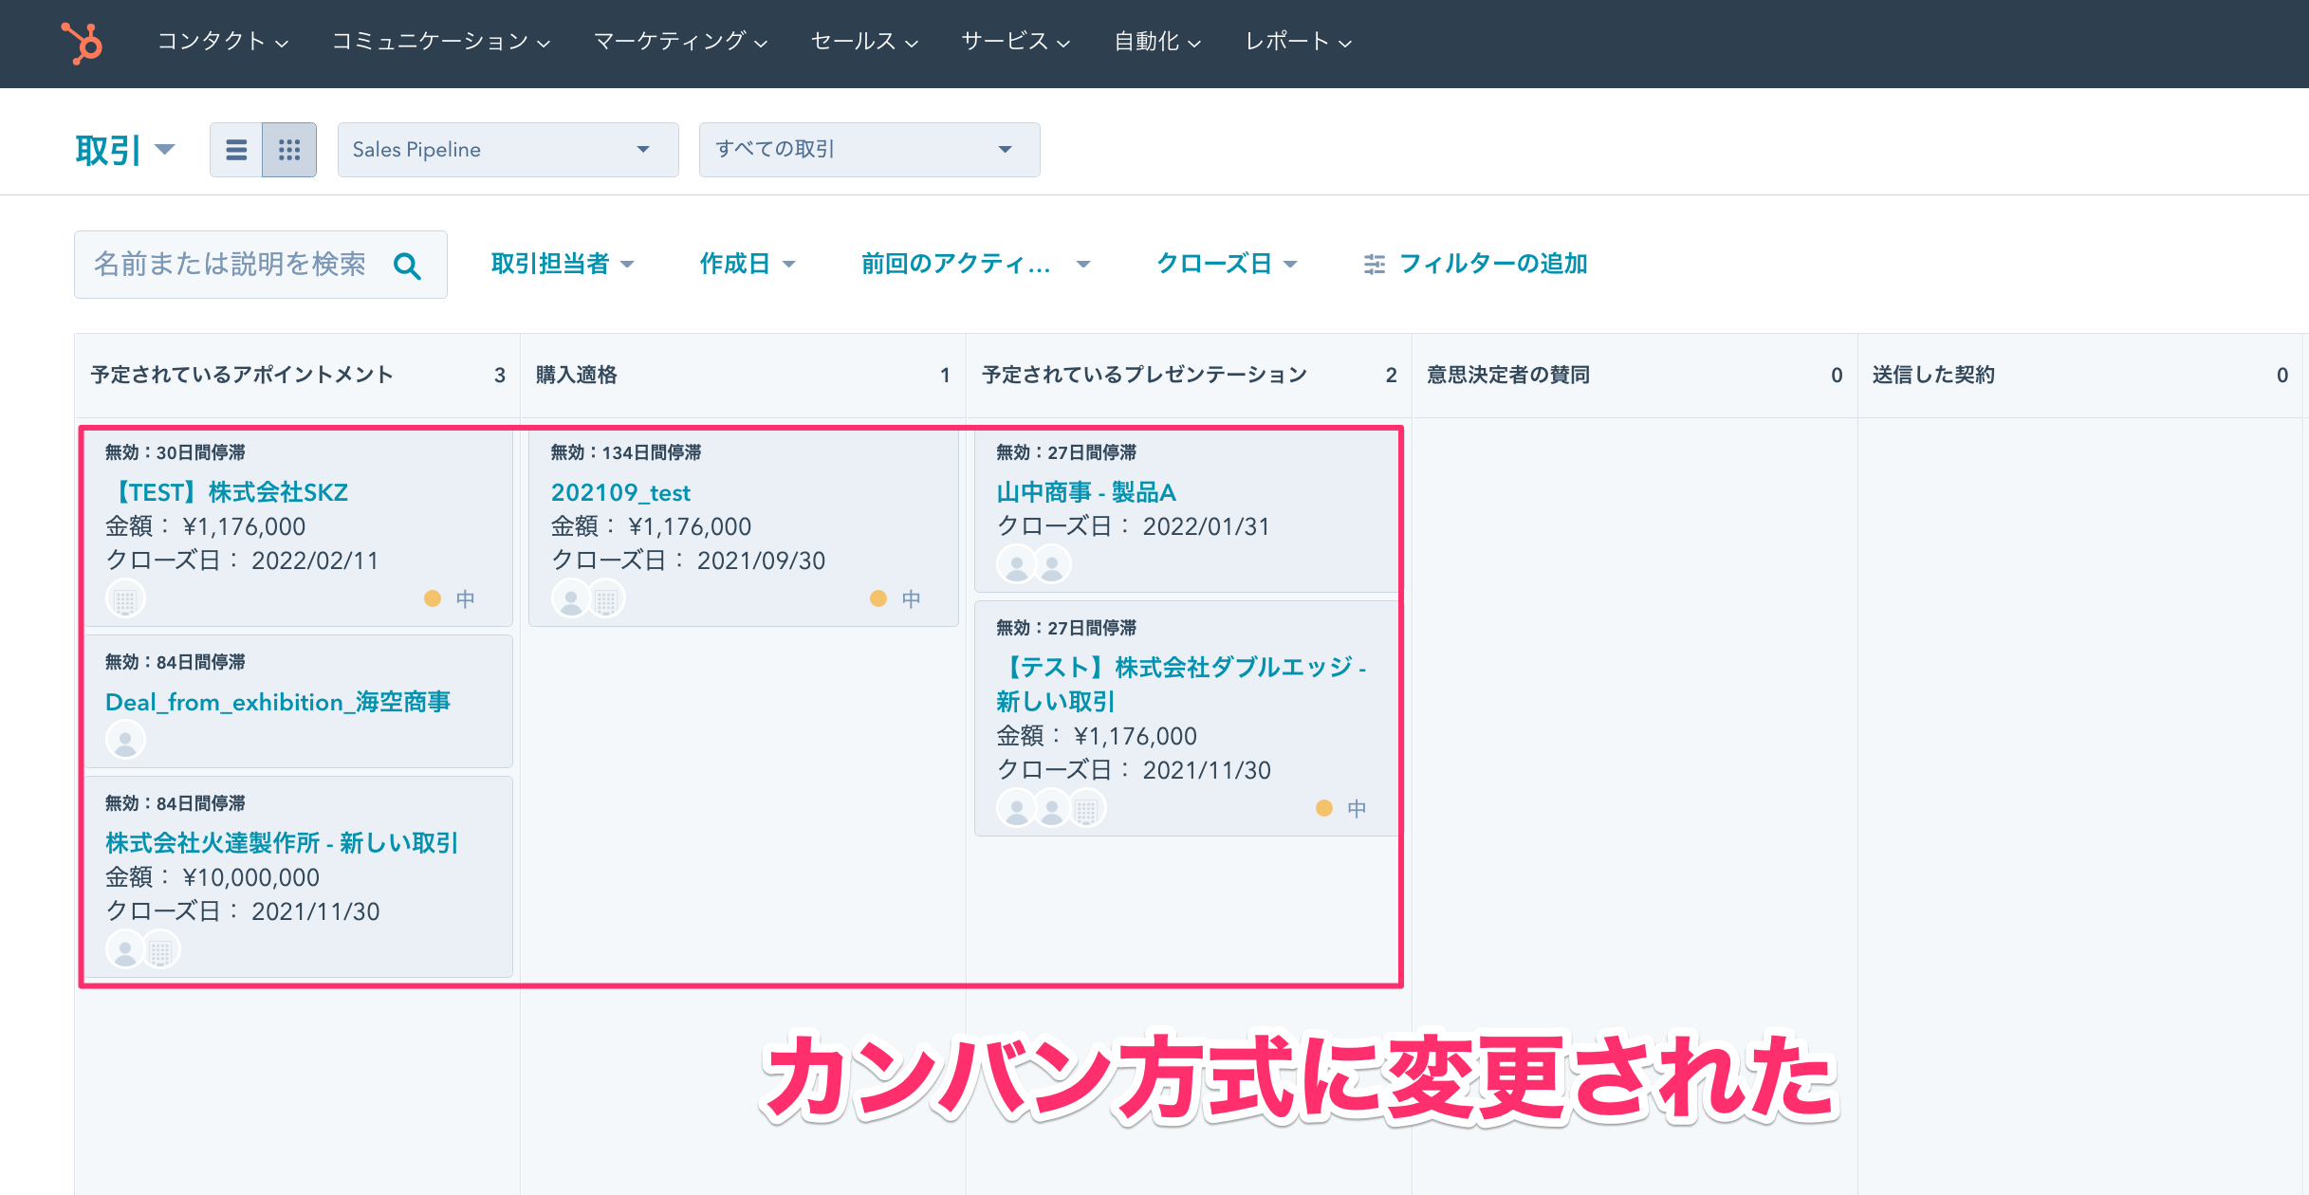Open the サービス menu
The image size is (2309, 1195).
(x=1015, y=42)
